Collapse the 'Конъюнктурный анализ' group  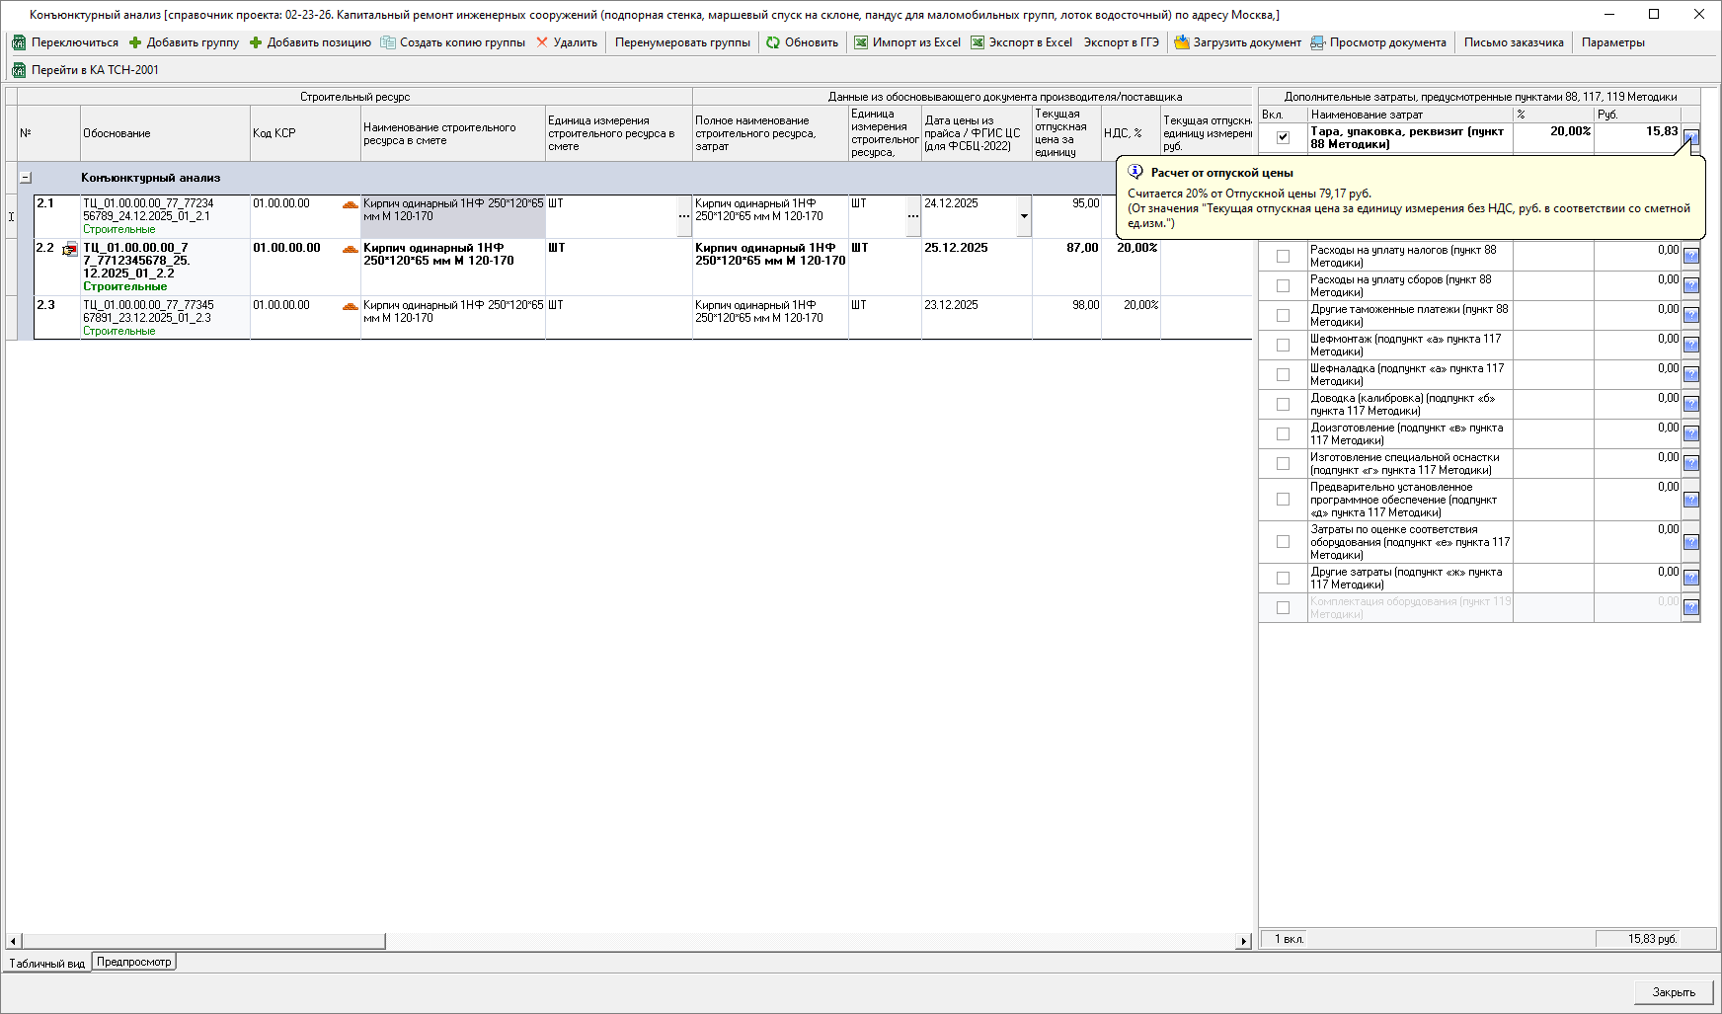pos(26,178)
